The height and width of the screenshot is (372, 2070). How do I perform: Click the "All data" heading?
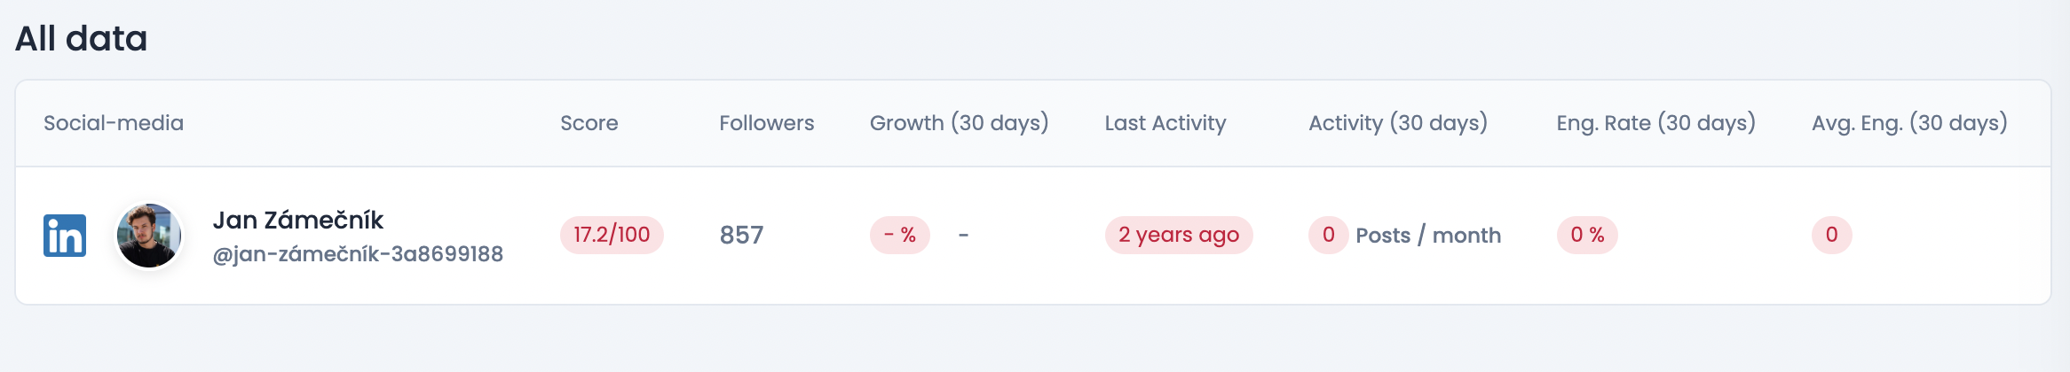(x=81, y=38)
